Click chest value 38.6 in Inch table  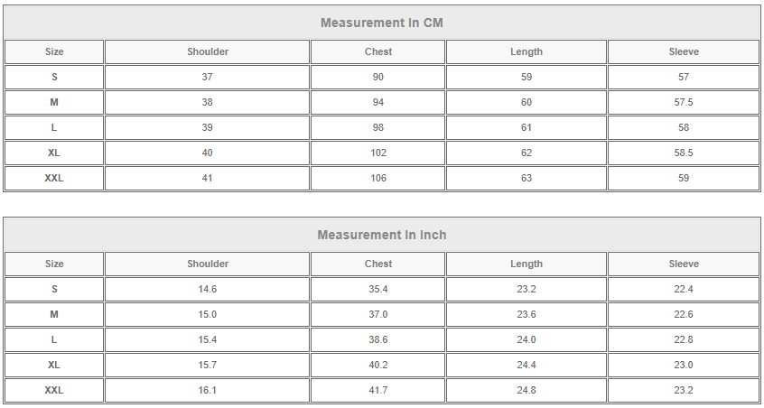(378, 339)
